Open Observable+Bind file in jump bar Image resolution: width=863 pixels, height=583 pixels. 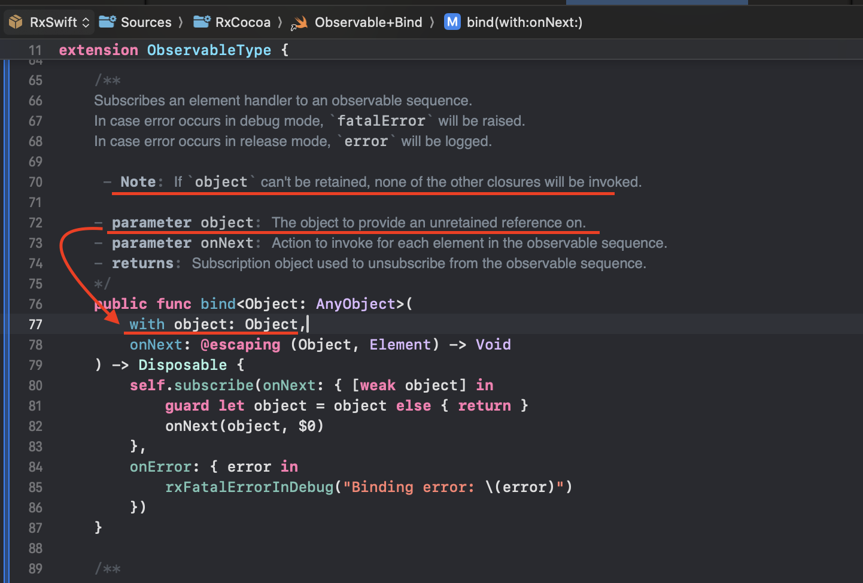tap(368, 22)
